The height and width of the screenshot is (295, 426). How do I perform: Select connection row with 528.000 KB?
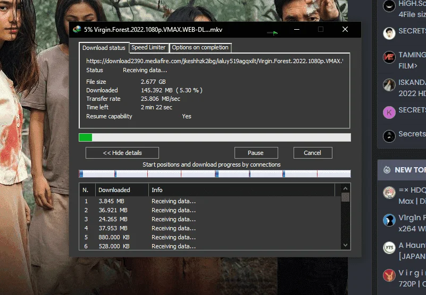tap(210, 246)
